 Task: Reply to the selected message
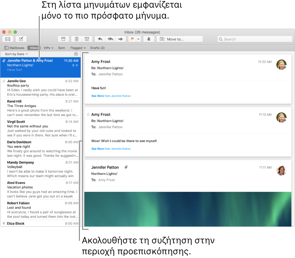[x=100, y=39]
